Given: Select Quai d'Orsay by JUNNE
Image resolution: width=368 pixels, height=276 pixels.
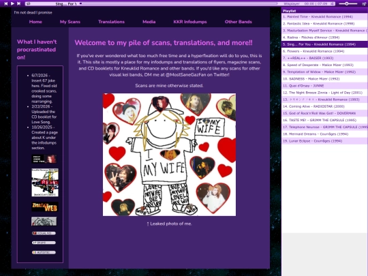Looking at the screenshot, I should click(324, 86).
